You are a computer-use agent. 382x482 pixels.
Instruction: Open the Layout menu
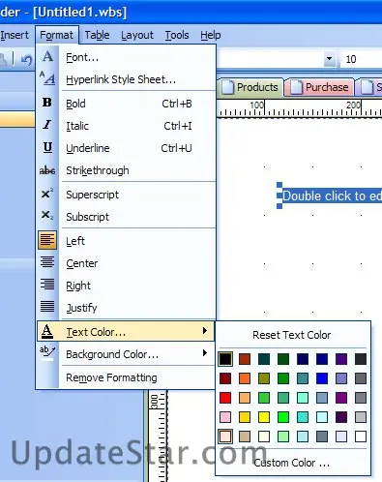(x=137, y=35)
